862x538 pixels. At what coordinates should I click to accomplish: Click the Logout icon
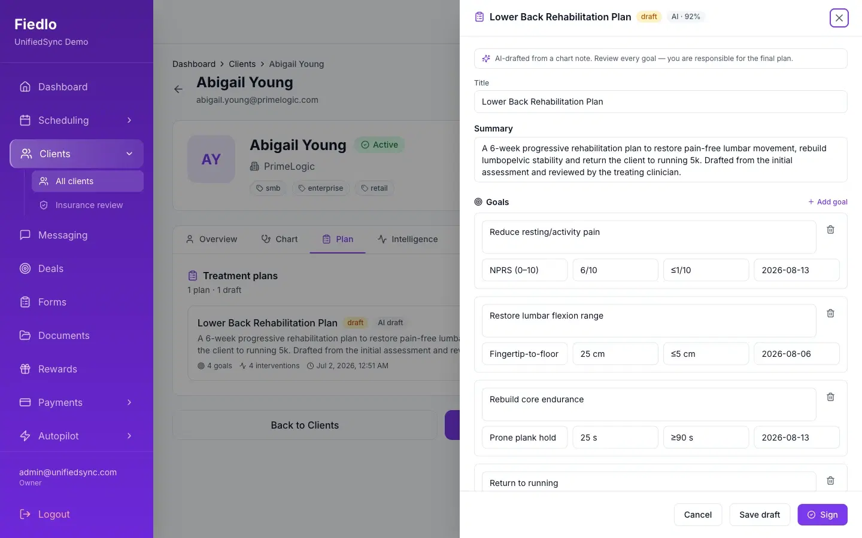[25, 514]
